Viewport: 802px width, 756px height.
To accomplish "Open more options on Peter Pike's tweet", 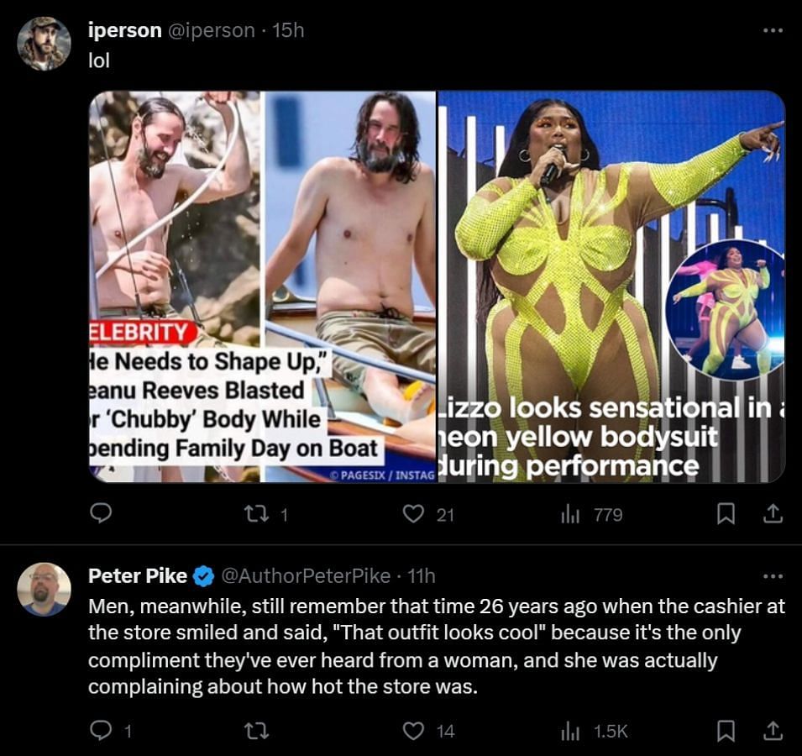I will pyautogui.click(x=773, y=576).
